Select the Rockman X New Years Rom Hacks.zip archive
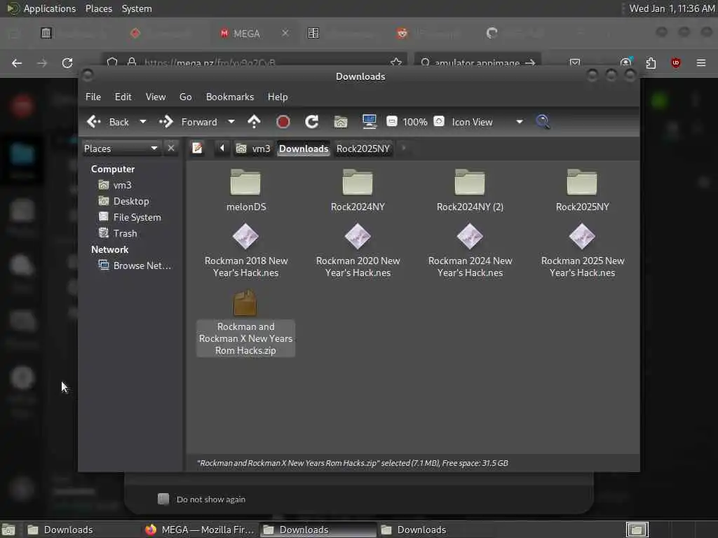 click(x=246, y=323)
